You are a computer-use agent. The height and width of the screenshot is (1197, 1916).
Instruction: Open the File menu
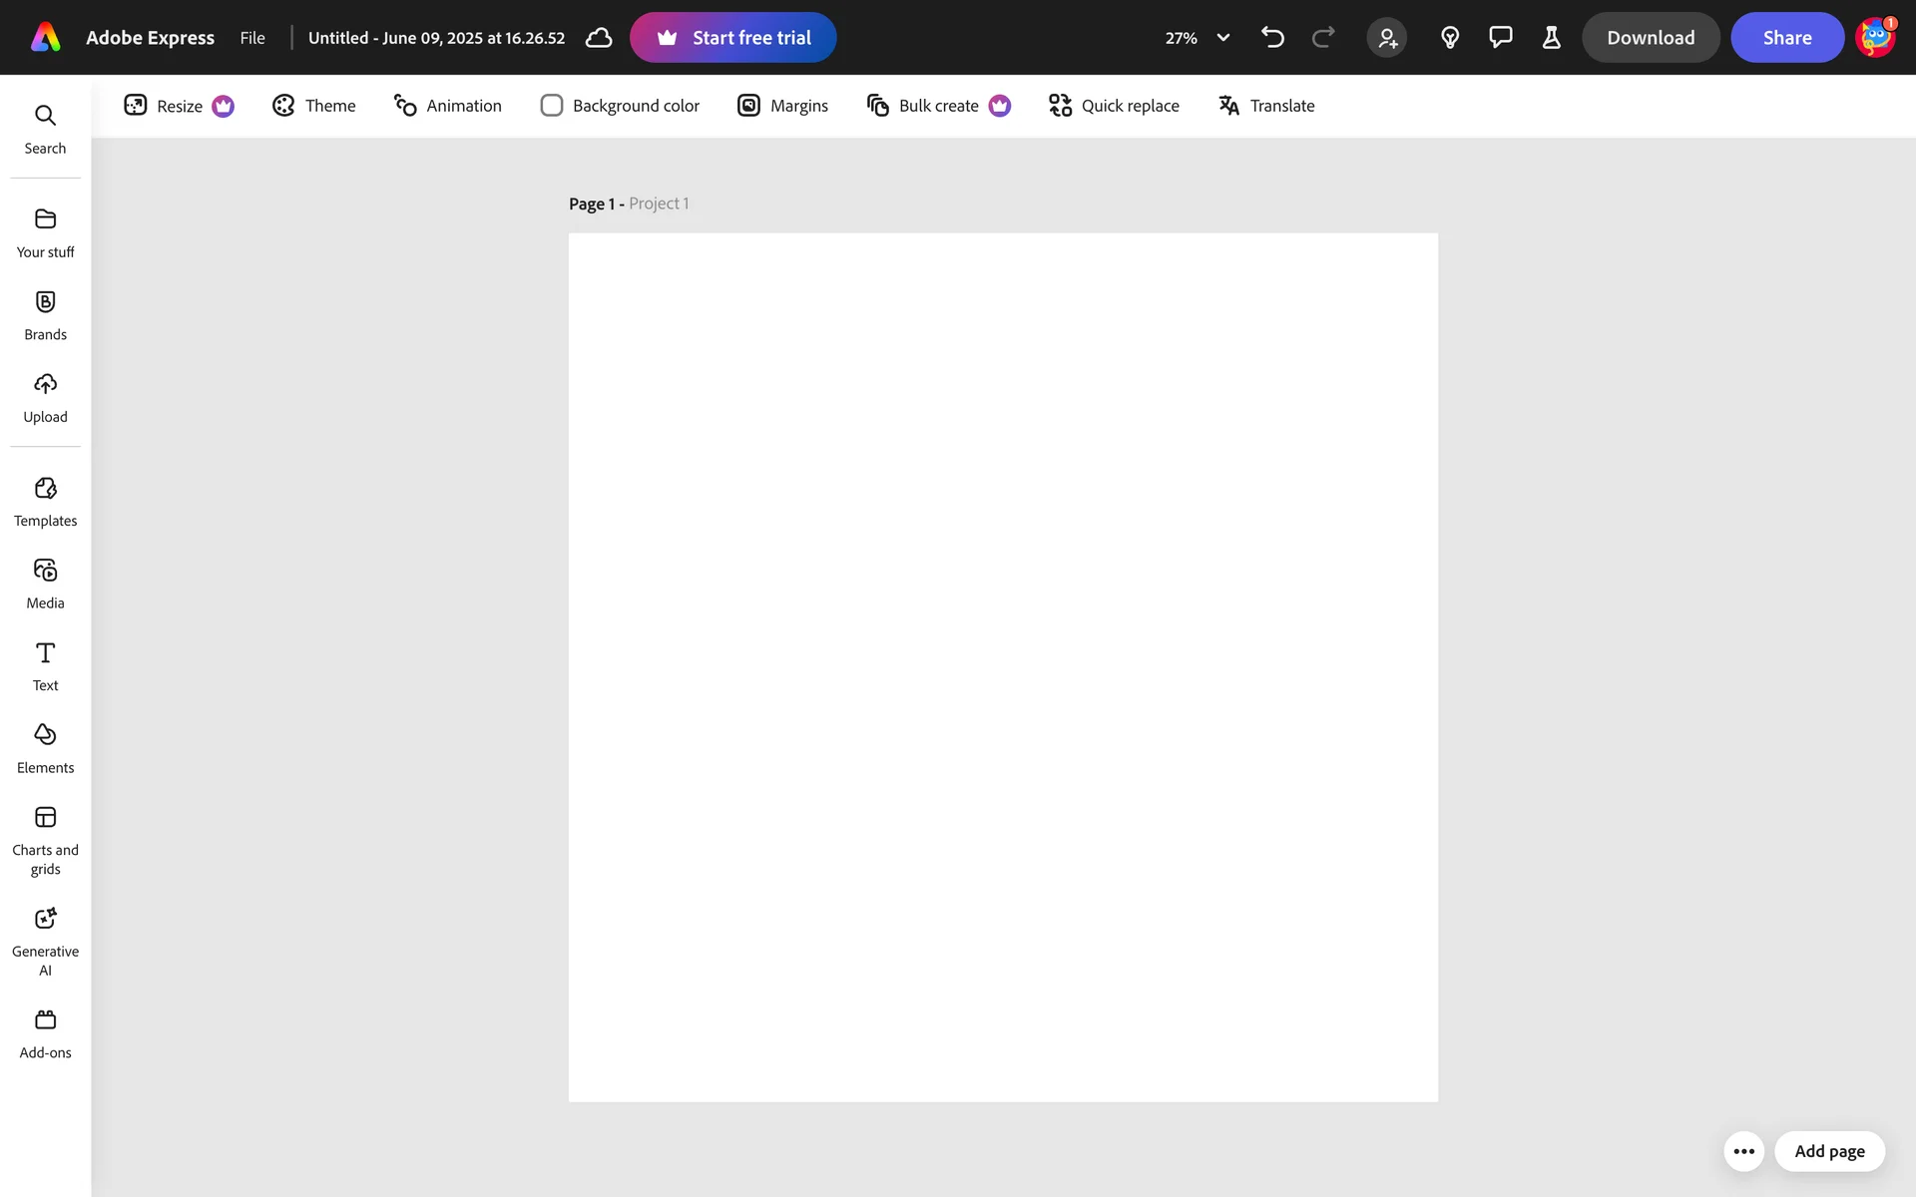pos(252,38)
